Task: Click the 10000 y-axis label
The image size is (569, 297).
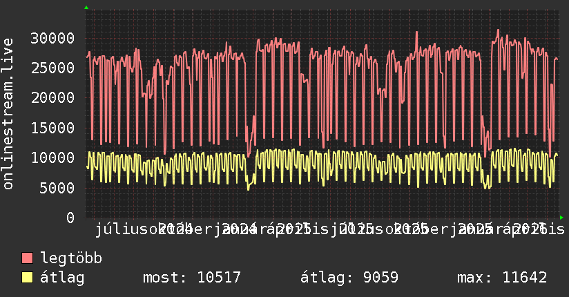Action: click(52, 157)
